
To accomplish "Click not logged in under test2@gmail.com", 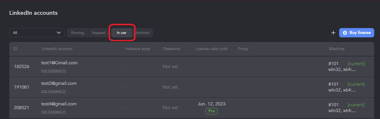I will tap(53, 91).
